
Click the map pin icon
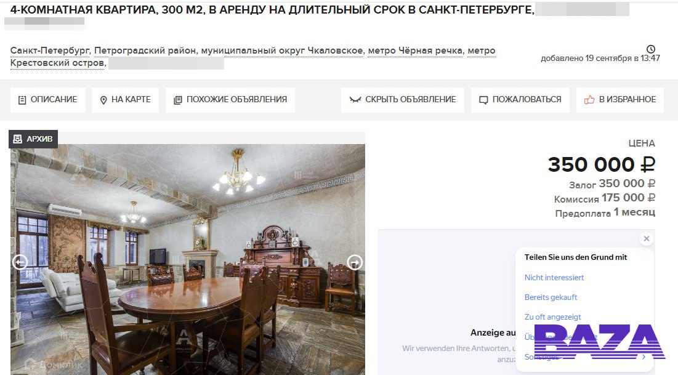[x=103, y=100]
